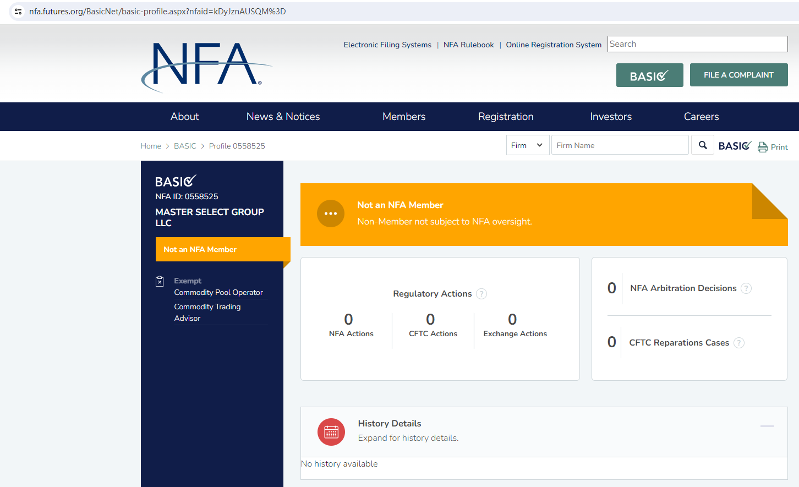Click the red History Details calendar icon

331,432
